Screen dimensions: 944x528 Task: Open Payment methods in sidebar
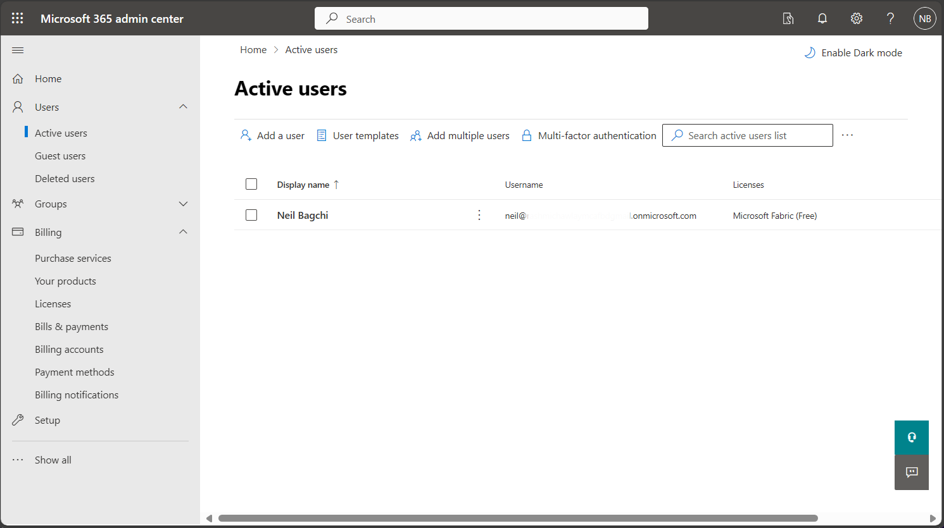(x=75, y=372)
